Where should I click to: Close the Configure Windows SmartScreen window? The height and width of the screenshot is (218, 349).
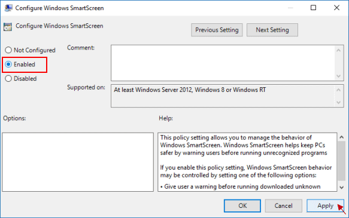337,8
